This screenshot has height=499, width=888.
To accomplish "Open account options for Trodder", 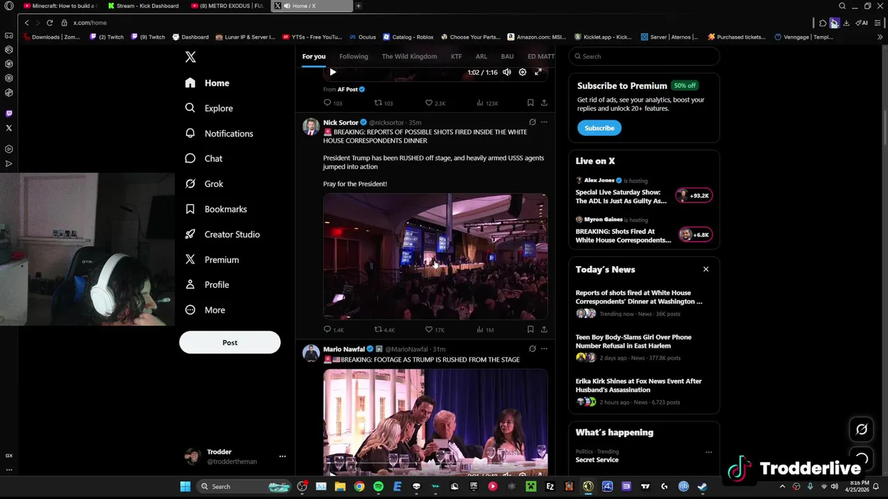I will point(282,457).
